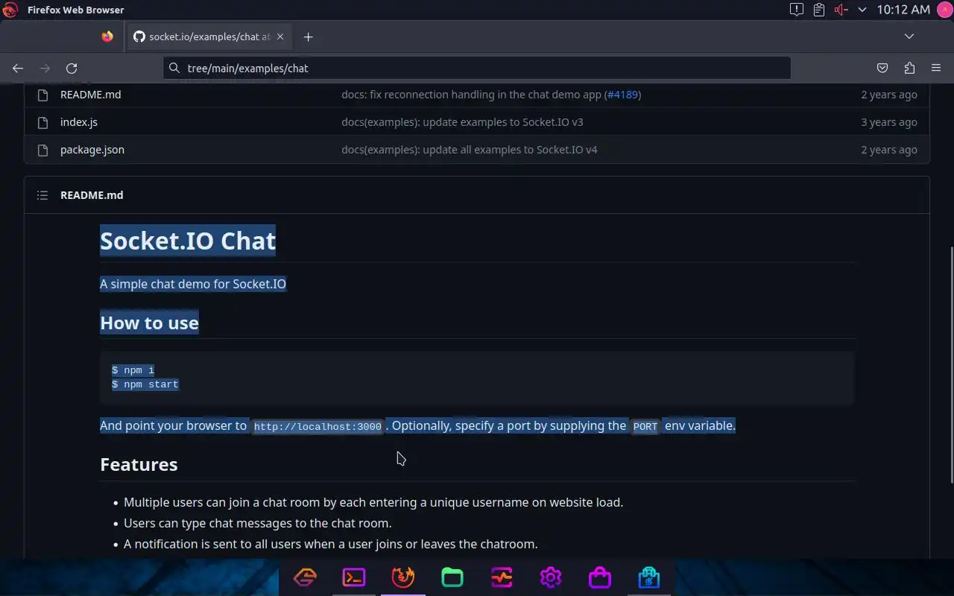Open the package.json file link
Viewport: 954px width, 596px height.
coord(92,150)
